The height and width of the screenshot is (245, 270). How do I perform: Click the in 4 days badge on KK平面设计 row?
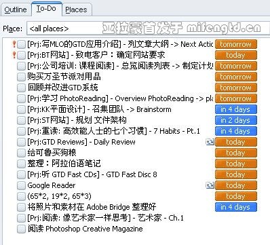pos(236,109)
